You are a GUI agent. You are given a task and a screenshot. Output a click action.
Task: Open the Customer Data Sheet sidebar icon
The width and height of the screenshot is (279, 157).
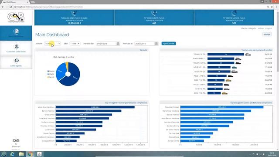pyautogui.click(x=17, y=47)
